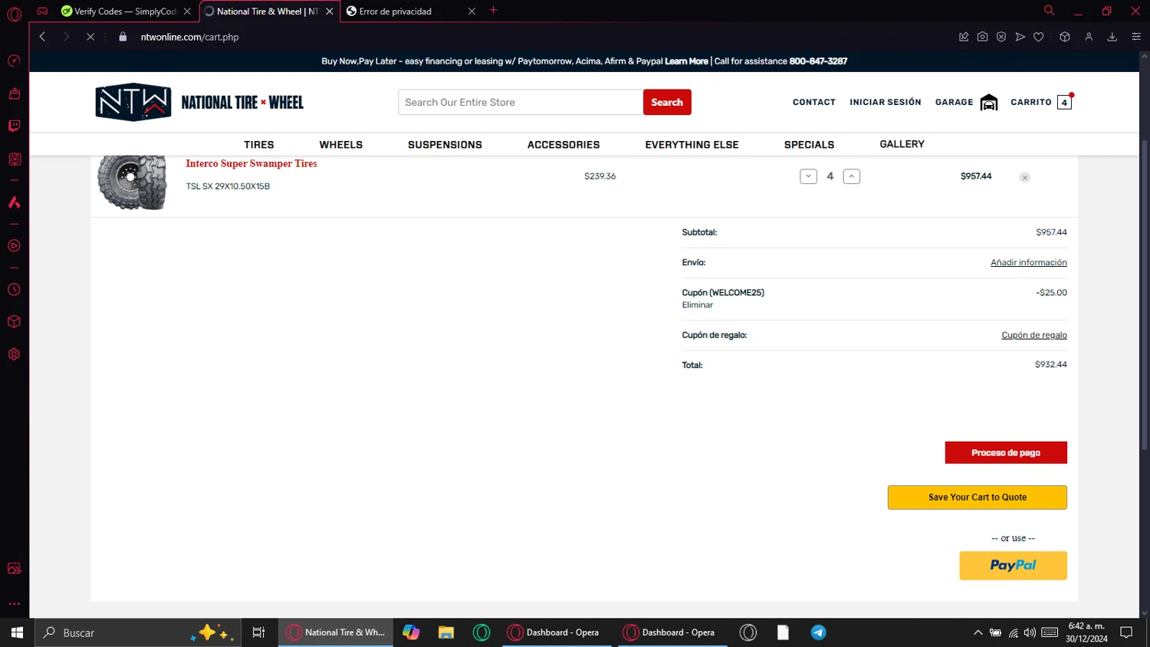Open the WHEELS menu
Image resolution: width=1150 pixels, height=647 pixels.
point(341,144)
